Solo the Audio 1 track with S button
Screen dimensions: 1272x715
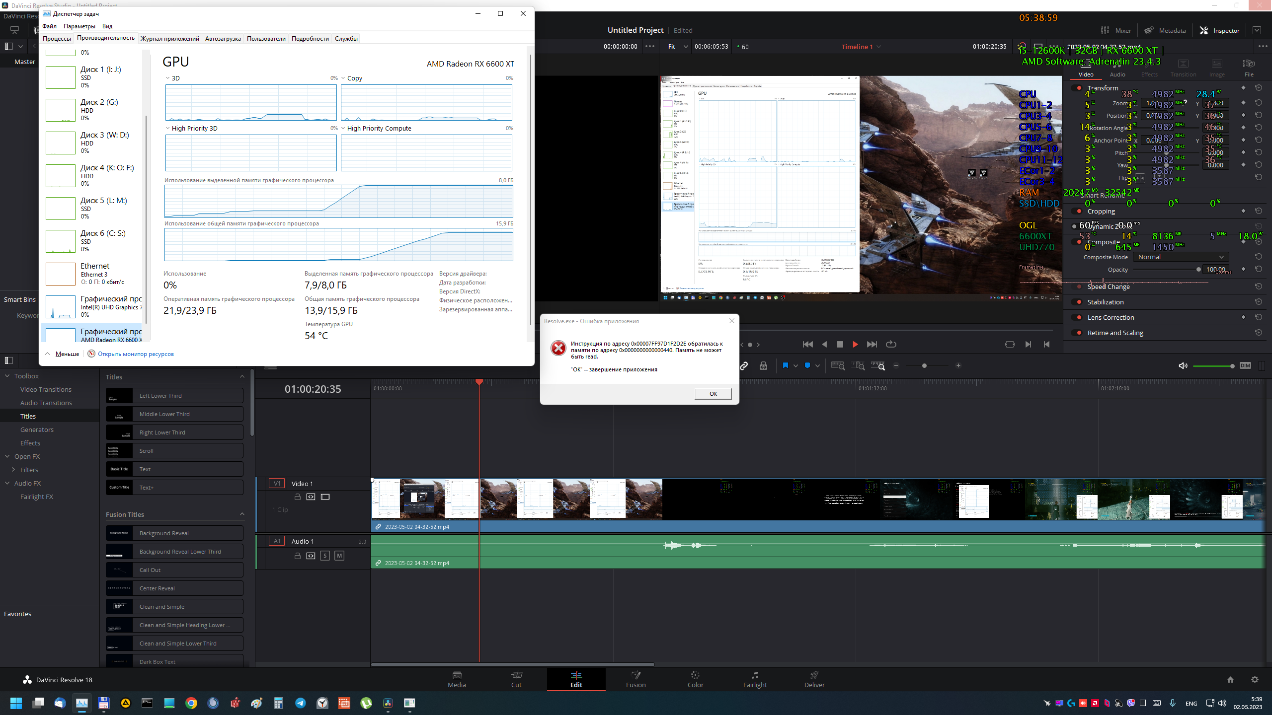pyautogui.click(x=325, y=556)
